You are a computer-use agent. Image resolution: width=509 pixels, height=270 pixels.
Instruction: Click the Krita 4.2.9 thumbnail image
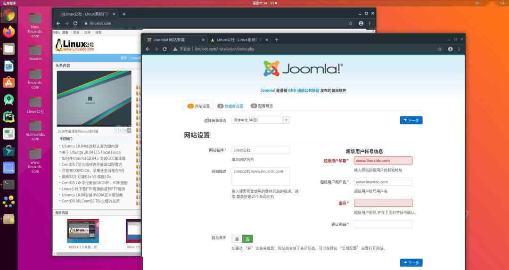[83, 231]
